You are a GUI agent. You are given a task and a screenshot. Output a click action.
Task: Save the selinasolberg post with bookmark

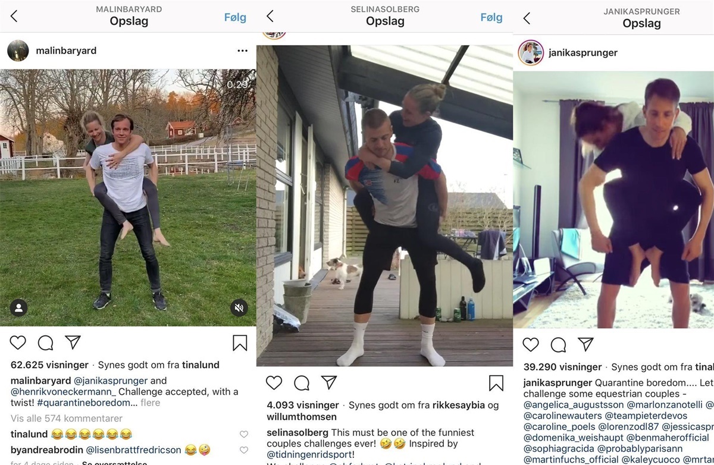coord(496,383)
